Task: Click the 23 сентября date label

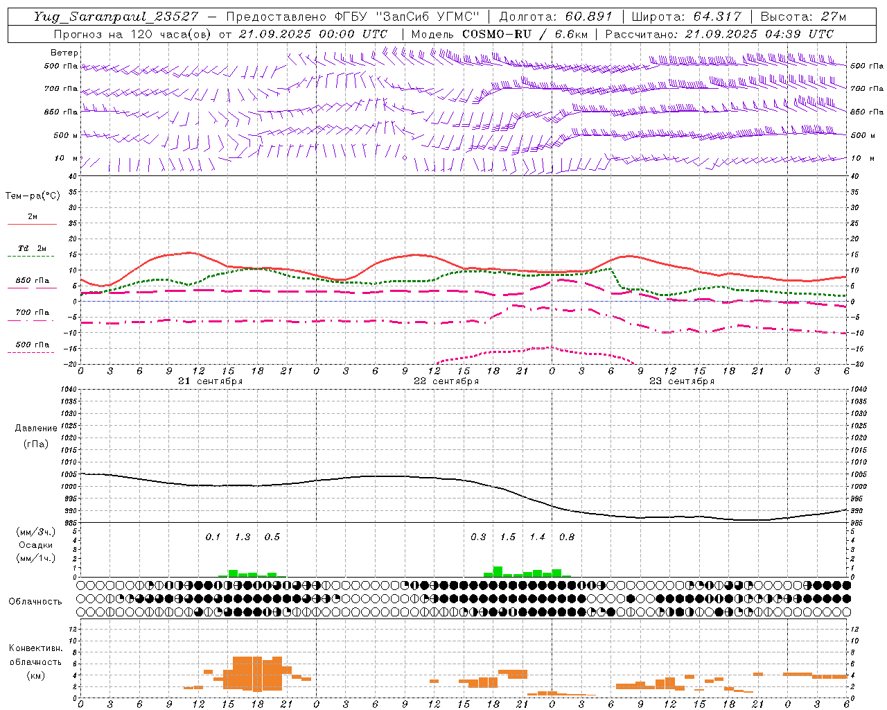Action: coord(682,381)
